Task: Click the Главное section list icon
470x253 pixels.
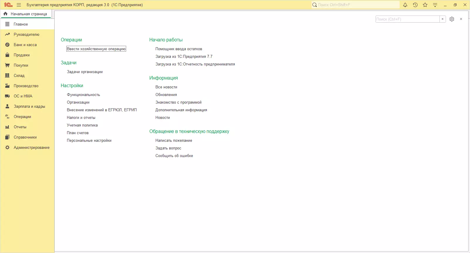Action: [x=7, y=24]
